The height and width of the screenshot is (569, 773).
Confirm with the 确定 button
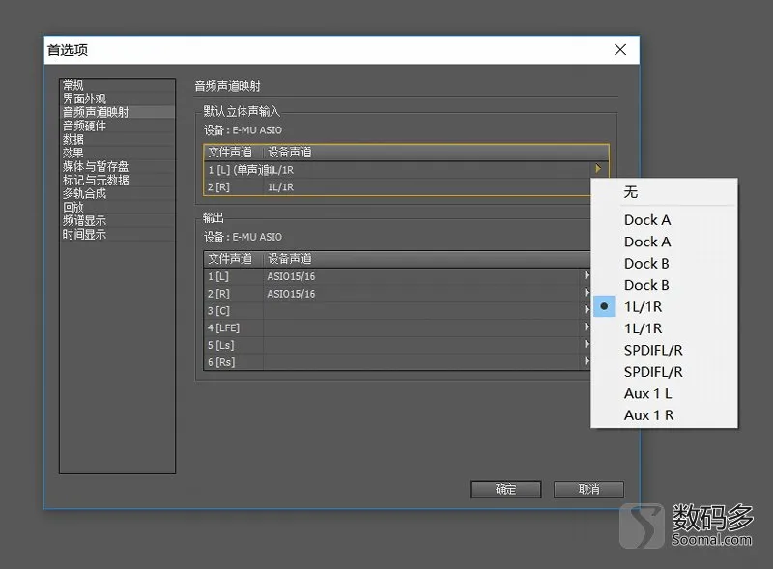[x=505, y=489]
